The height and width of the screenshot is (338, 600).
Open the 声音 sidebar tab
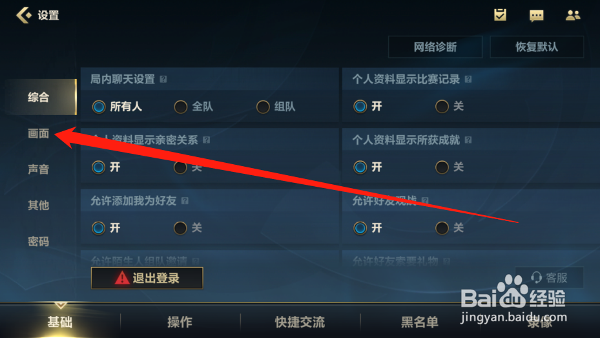[x=39, y=169]
